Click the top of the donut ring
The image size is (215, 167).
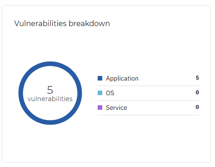[x=50, y=64]
